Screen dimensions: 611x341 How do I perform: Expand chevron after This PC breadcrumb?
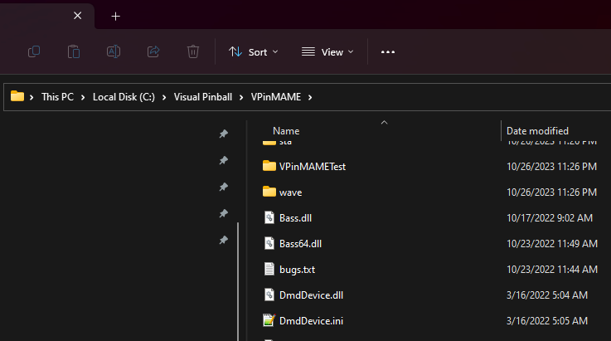[x=83, y=97]
